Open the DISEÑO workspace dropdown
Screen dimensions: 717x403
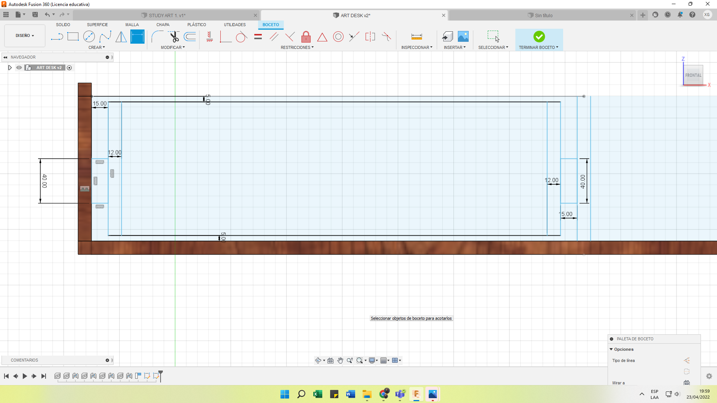tap(25, 35)
